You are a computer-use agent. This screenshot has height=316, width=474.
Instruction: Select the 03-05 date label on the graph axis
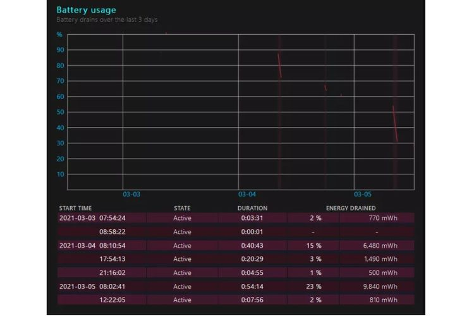pos(363,195)
